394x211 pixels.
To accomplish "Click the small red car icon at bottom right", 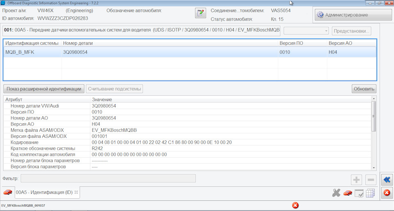I will tap(348, 193).
